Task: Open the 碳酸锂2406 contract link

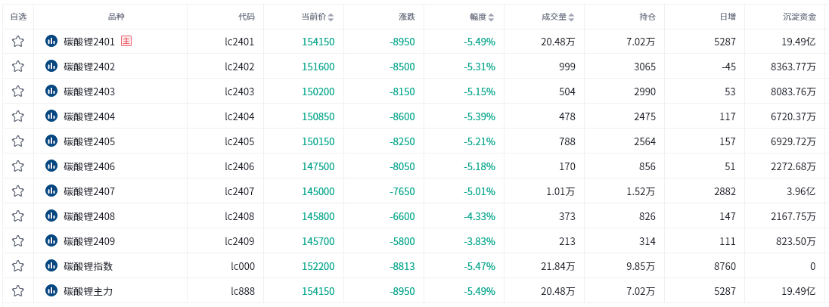Action: (x=89, y=166)
